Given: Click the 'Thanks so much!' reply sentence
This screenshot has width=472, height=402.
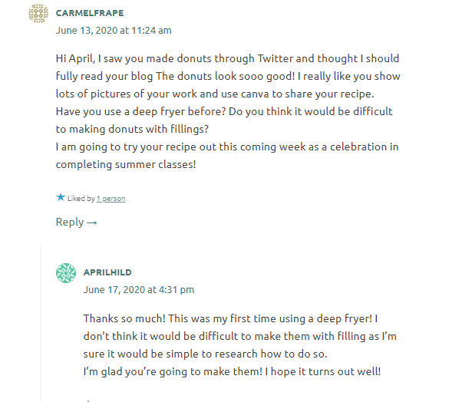Looking at the screenshot, I should pyautogui.click(x=124, y=318).
